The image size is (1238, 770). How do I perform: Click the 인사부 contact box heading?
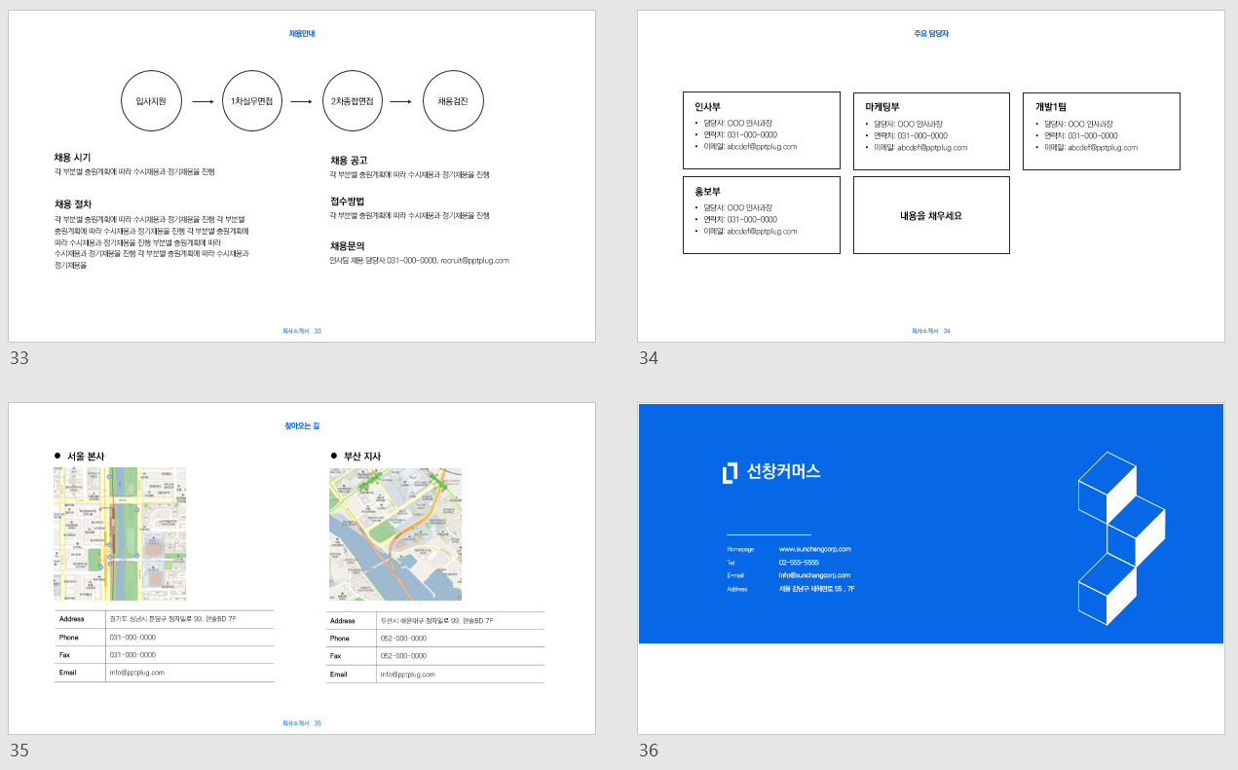pos(707,107)
